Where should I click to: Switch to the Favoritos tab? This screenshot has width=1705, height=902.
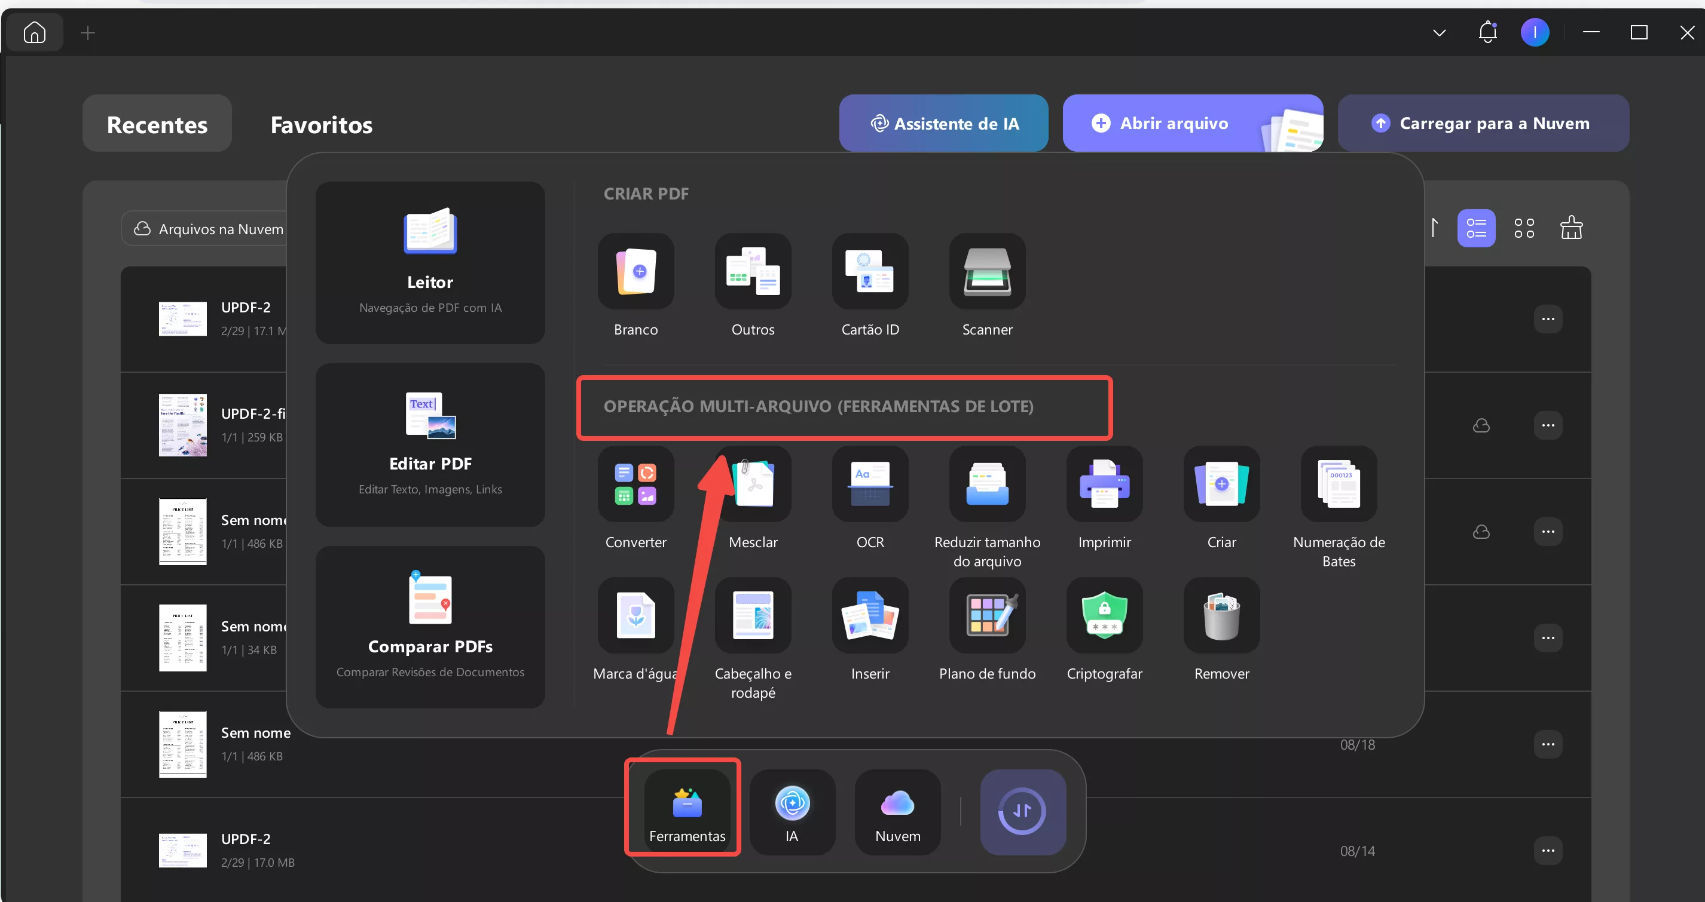coord(321,124)
